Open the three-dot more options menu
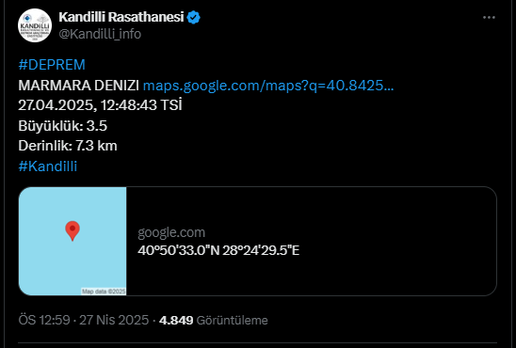This screenshot has width=516, height=348. click(x=489, y=18)
